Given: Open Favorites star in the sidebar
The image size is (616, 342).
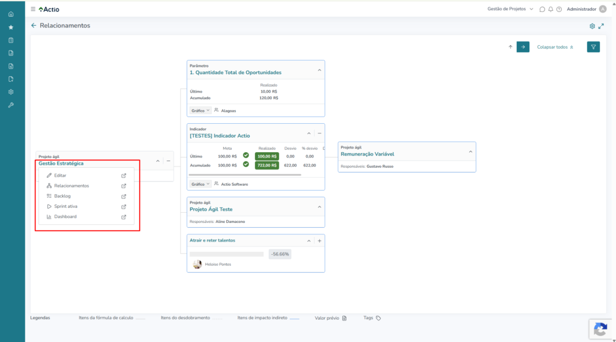Looking at the screenshot, I should pyautogui.click(x=11, y=27).
